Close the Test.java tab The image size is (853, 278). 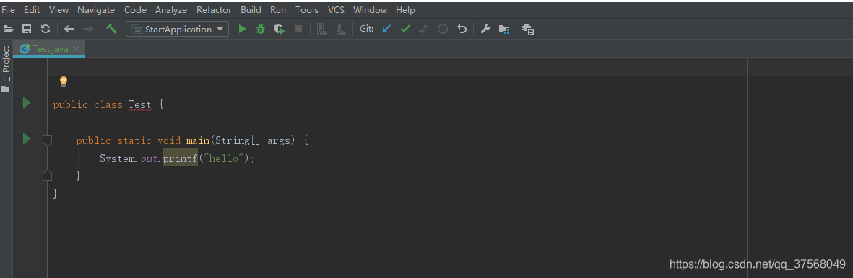coord(76,49)
